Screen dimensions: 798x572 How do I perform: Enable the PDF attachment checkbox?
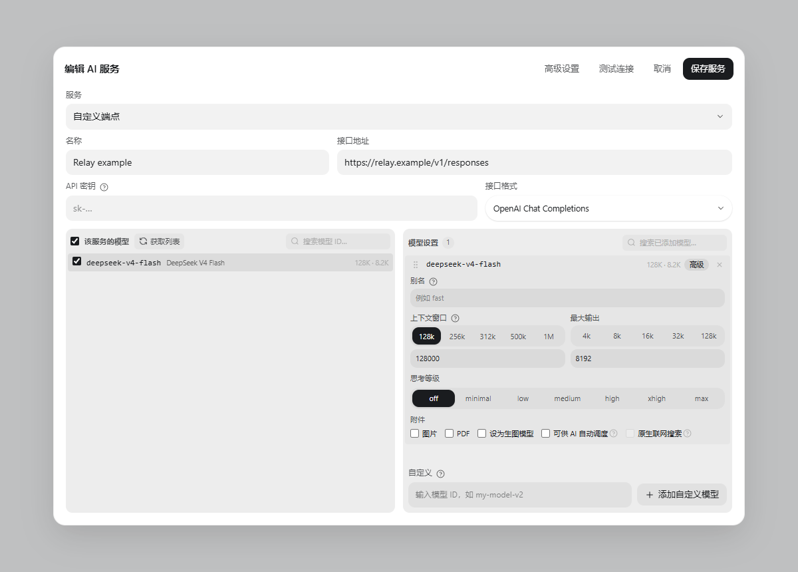pyautogui.click(x=450, y=434)
